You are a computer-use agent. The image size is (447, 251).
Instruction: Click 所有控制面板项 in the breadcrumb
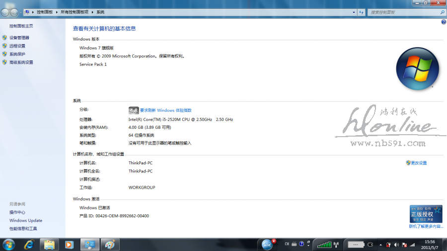pyautogui.click(x=74, y=12)
